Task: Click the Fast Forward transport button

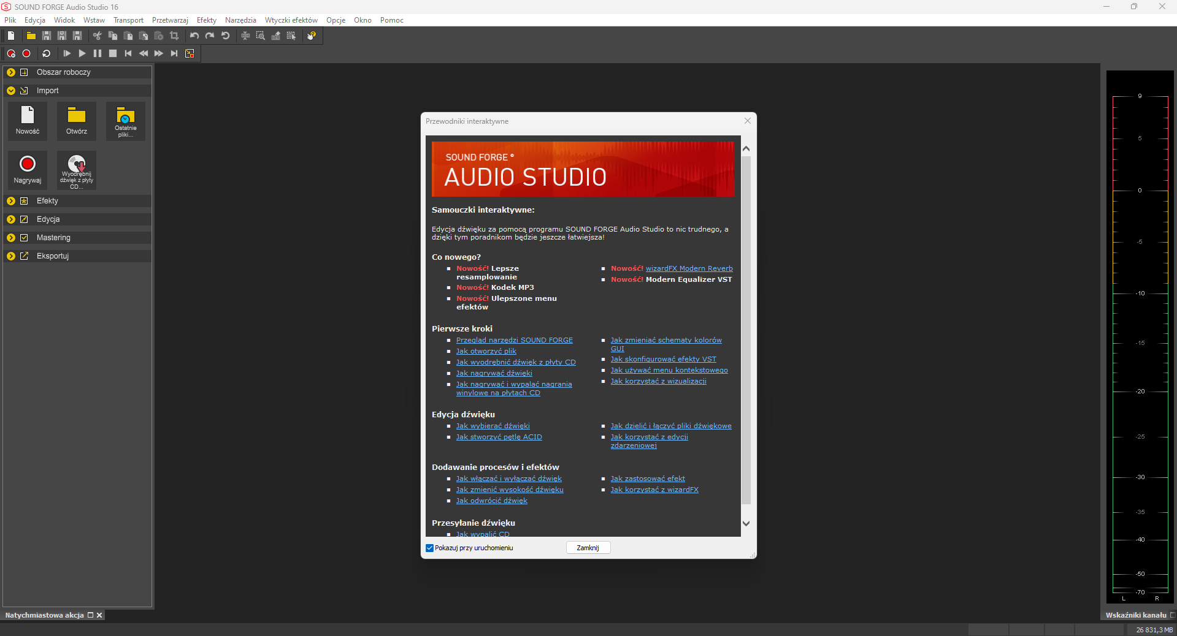Action: click(159, 53)
